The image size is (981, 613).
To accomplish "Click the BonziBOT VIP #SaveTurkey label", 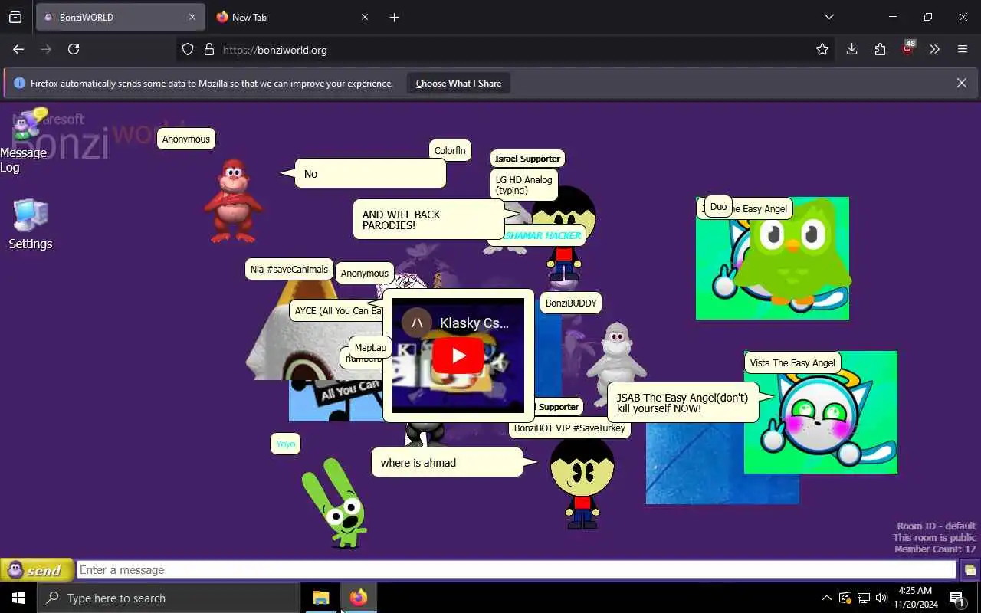I will click(x=569, y=428).
